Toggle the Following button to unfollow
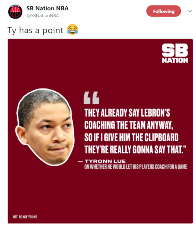This screenshot has height=229, width=196. click(164, 11)
